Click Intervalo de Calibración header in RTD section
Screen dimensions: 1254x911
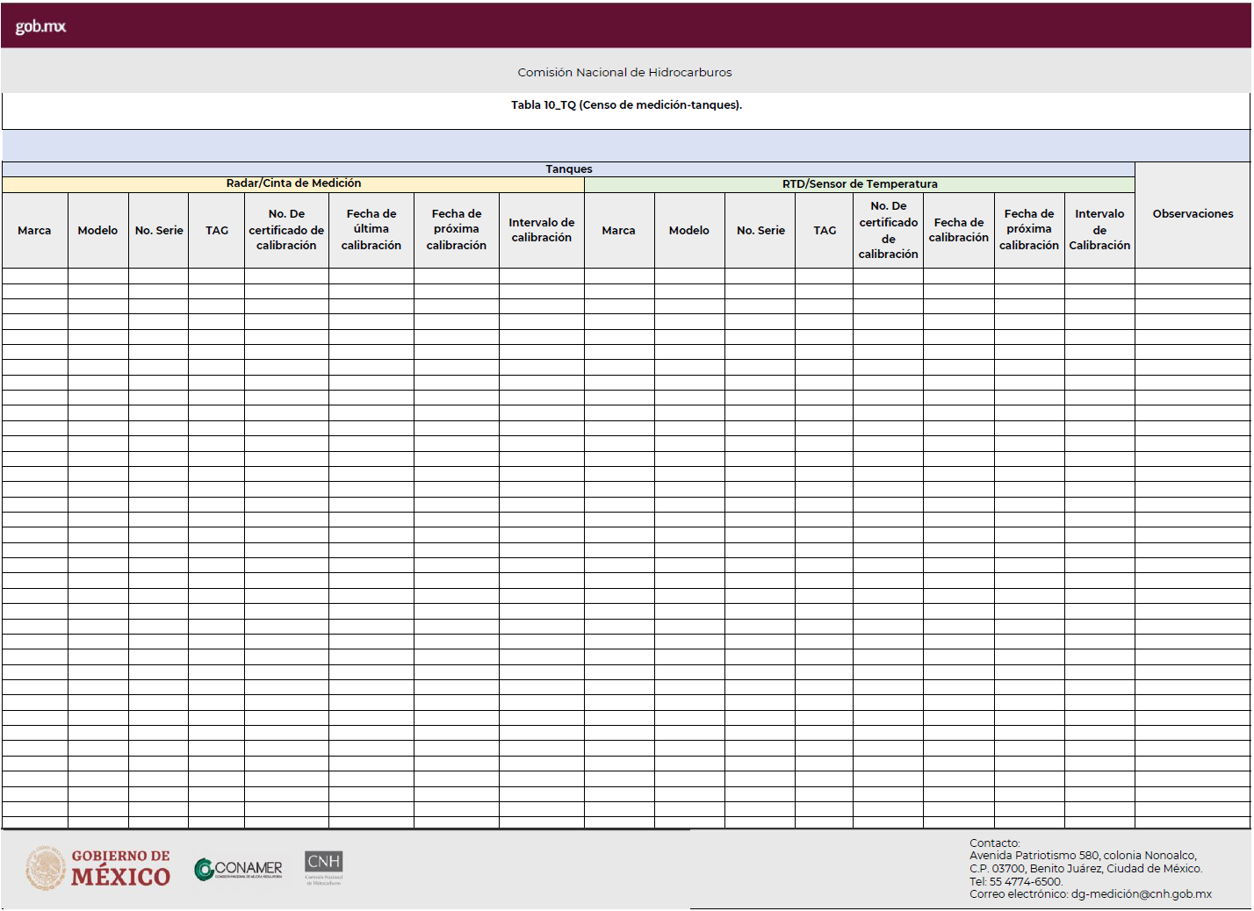click(1099, 230)
